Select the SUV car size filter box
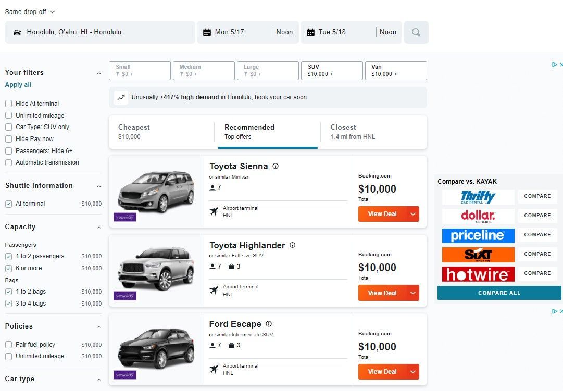563x391 pixels. tap(332, 71)
